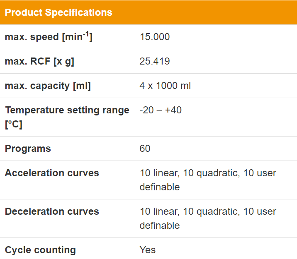
Task: Select the Programs label
Action: point(28,149)
